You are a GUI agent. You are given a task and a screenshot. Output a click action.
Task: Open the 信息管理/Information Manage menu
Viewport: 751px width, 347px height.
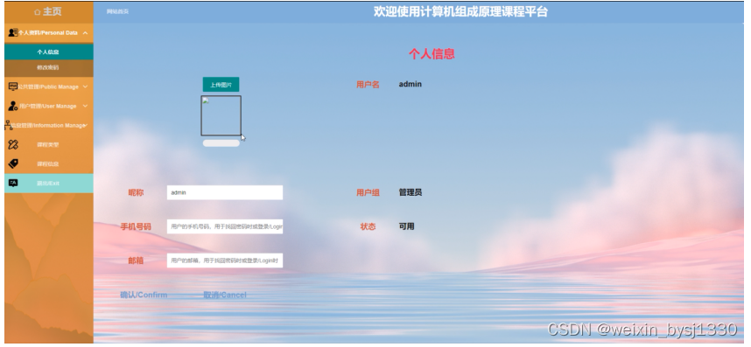click(x=49, y=125)
